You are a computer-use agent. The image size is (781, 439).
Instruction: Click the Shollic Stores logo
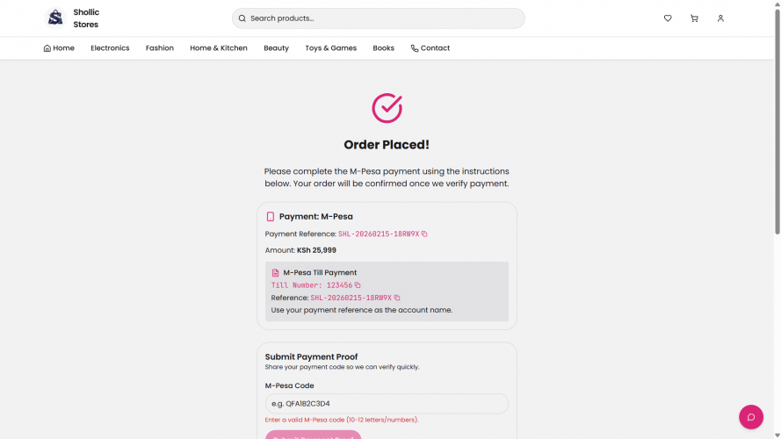coord(55,18)
